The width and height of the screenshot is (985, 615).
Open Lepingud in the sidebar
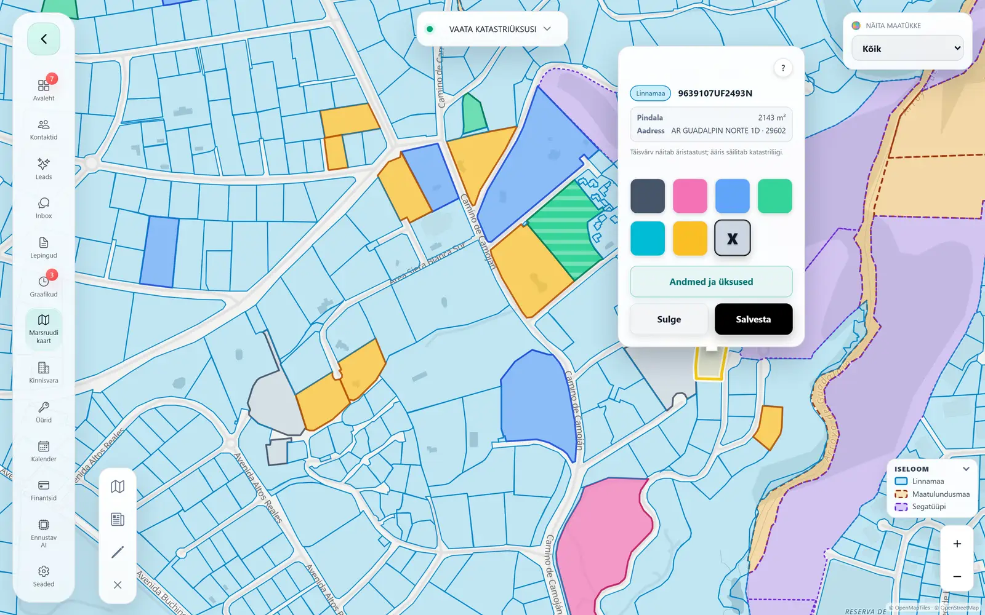click(44, 247)
